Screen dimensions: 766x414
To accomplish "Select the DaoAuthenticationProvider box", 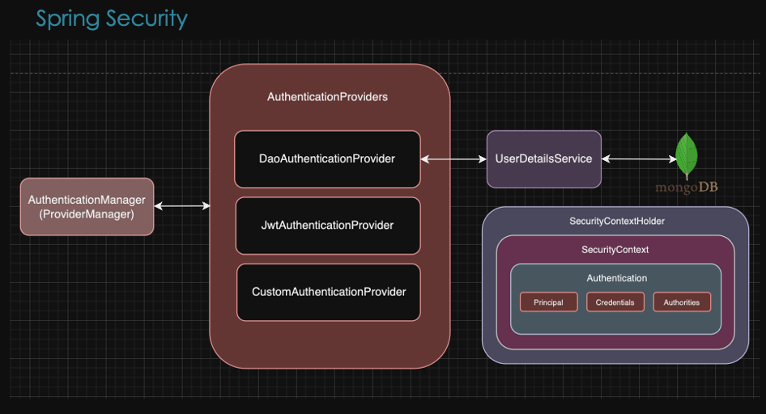I will point(327,159).
